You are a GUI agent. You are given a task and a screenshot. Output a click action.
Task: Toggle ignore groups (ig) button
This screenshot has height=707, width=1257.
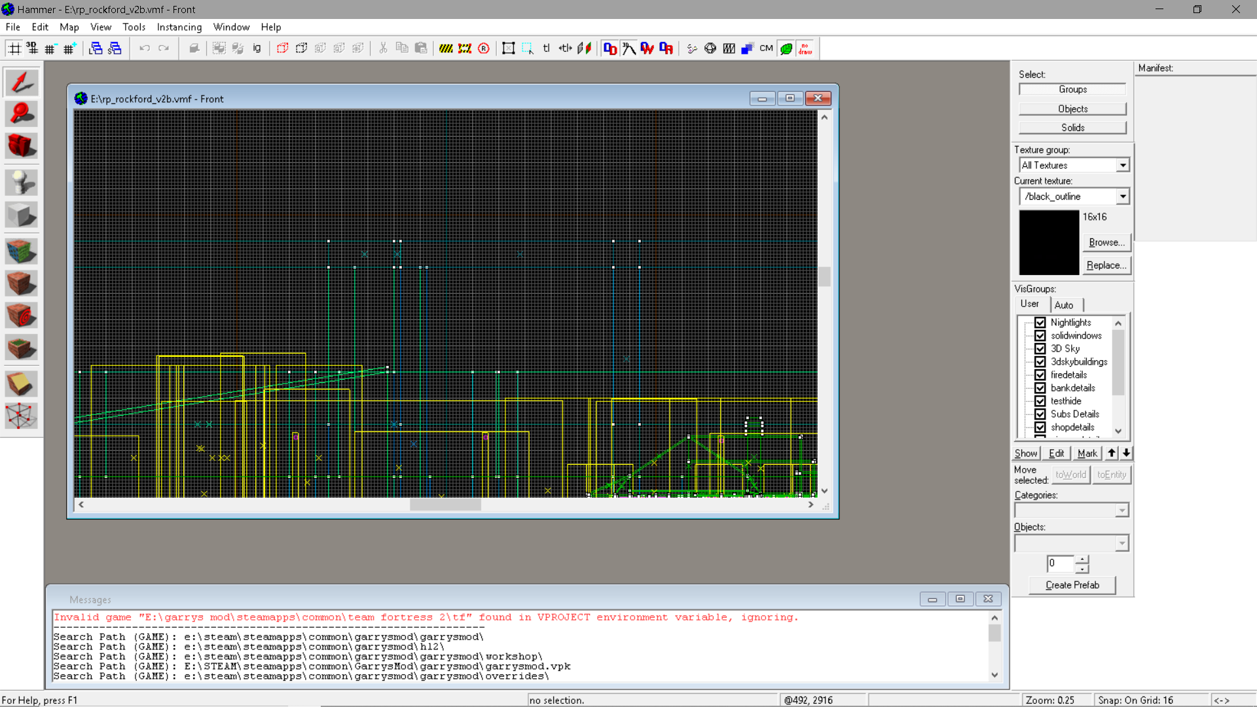[257, 48]
